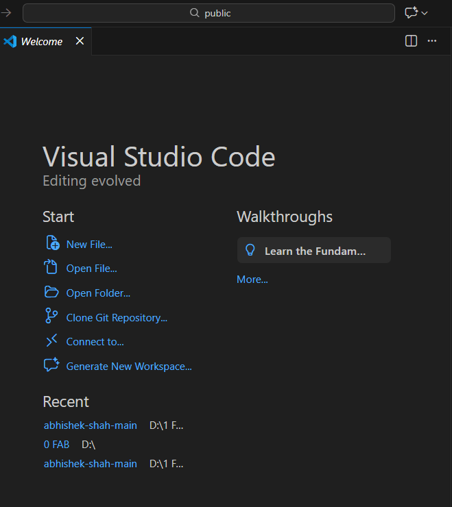Open the editor More Actions menu
452x507 pixels.
[x=432, y=41]
